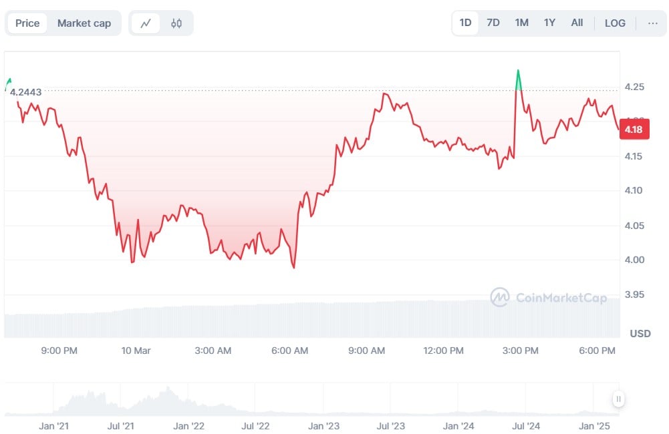Open the more options ellipsis menu
Image resolution: width=669 pixels, height=434 pixels.
point(652,23)
